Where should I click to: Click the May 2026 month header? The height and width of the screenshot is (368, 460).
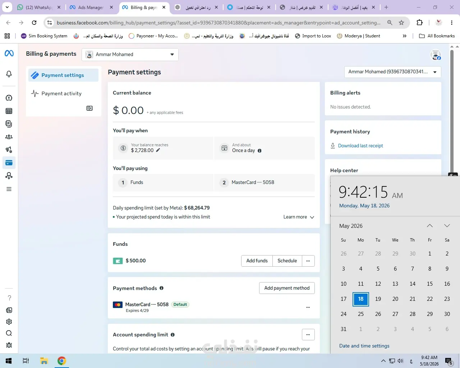[351, 226]
